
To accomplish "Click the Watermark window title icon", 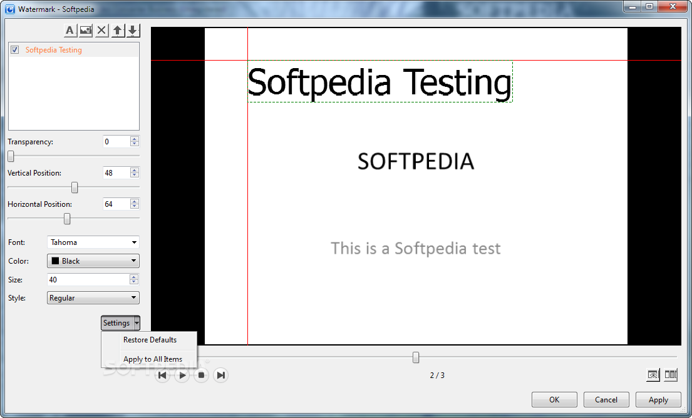I will pyautogui.click(x=10, y=9).
